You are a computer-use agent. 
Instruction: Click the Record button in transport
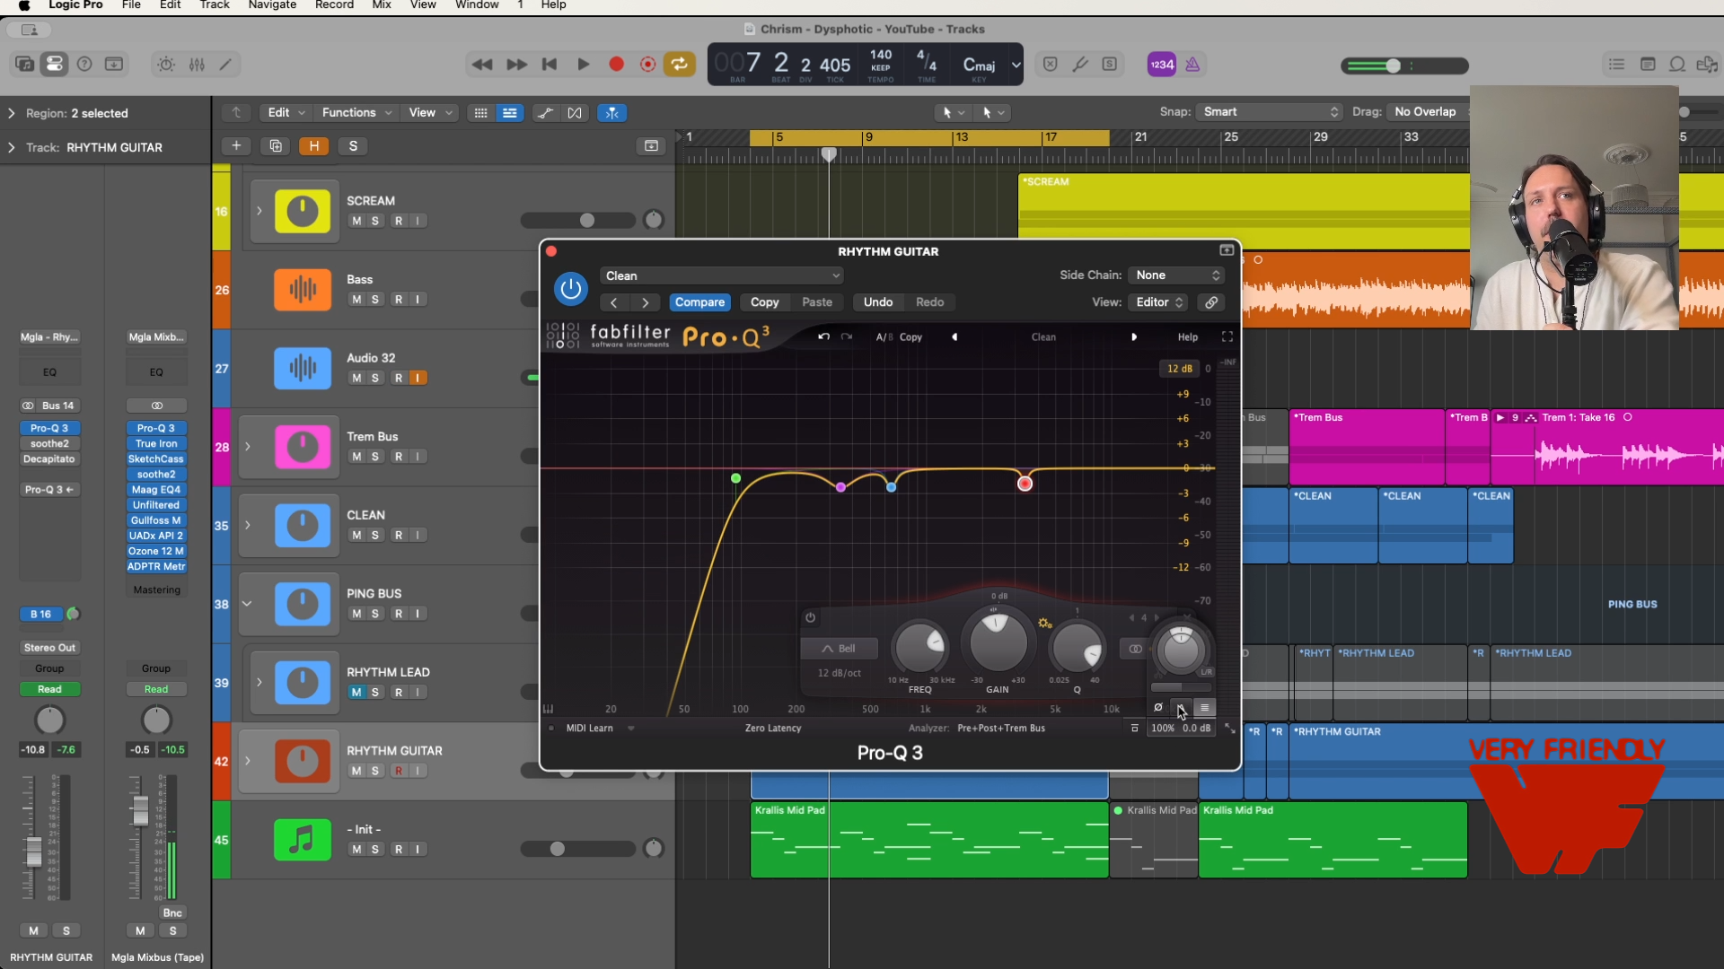pyautogui.click(x=616, y=65)
